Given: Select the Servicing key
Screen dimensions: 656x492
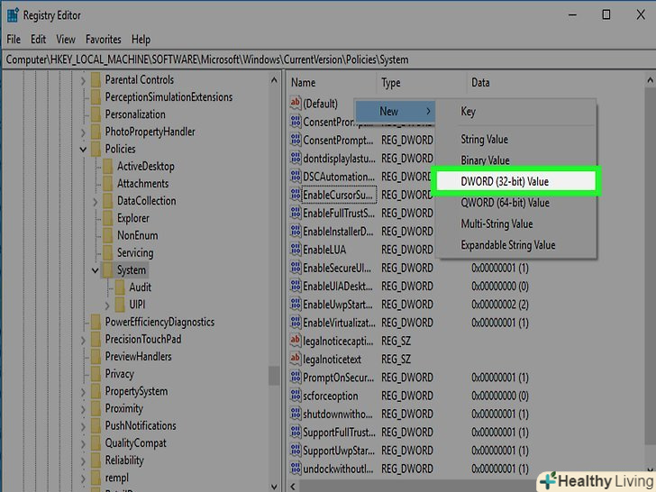Looking at the screenshot, I should (x=135, y=252).
